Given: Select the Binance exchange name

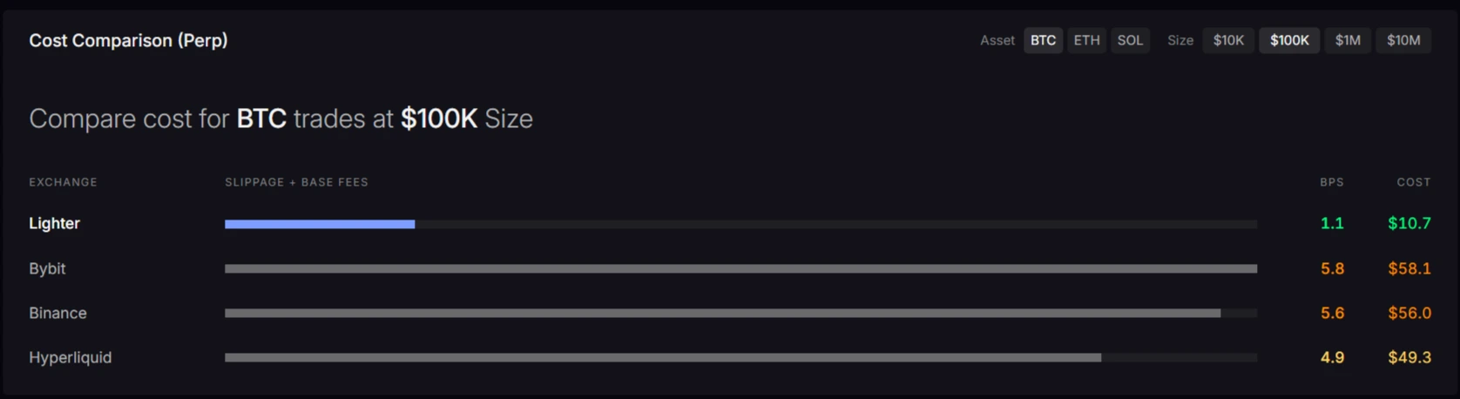Looking at the screenshot, I should click(x=57, y=313).
